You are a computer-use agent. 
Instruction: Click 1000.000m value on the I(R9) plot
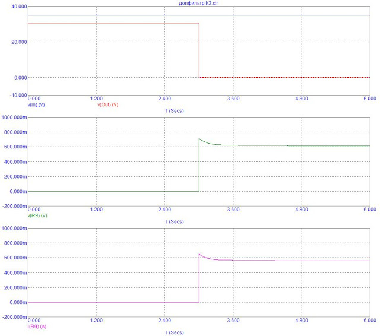14,228
